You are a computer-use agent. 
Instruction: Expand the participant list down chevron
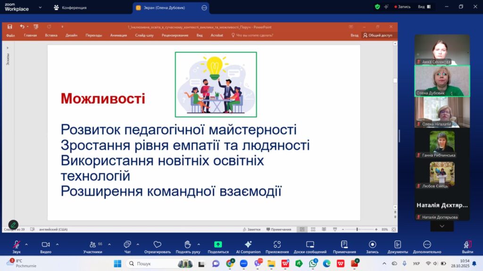coord(442,226)
